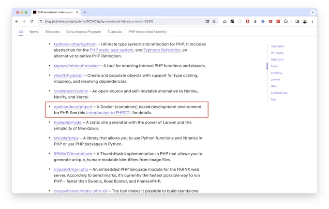Open the typhoon-php/typhoon link
This screenshot has height=209, width=329.
point(75,45)
